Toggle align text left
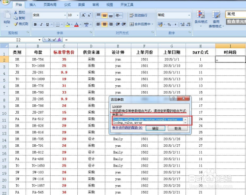 [98, 24]
